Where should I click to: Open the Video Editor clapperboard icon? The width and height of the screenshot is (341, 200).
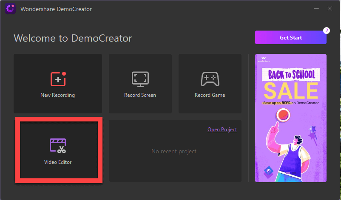click(58, 146)
